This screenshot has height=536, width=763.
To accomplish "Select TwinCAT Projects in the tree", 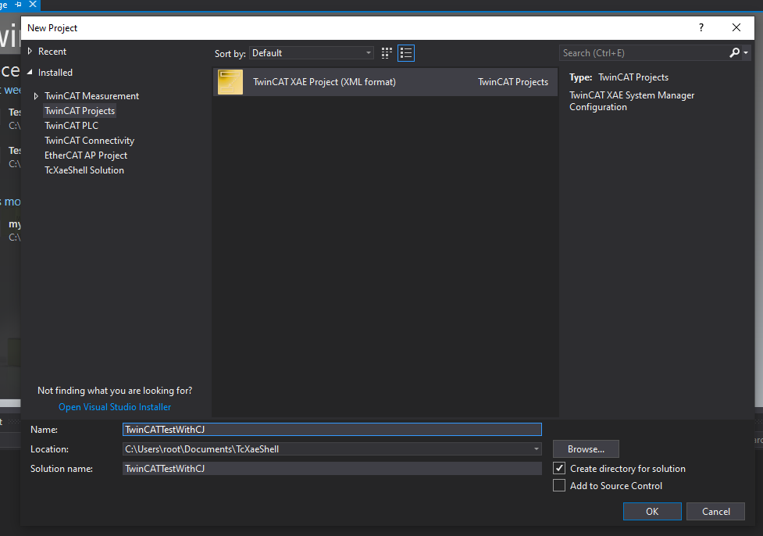I will tap(80, 111).
